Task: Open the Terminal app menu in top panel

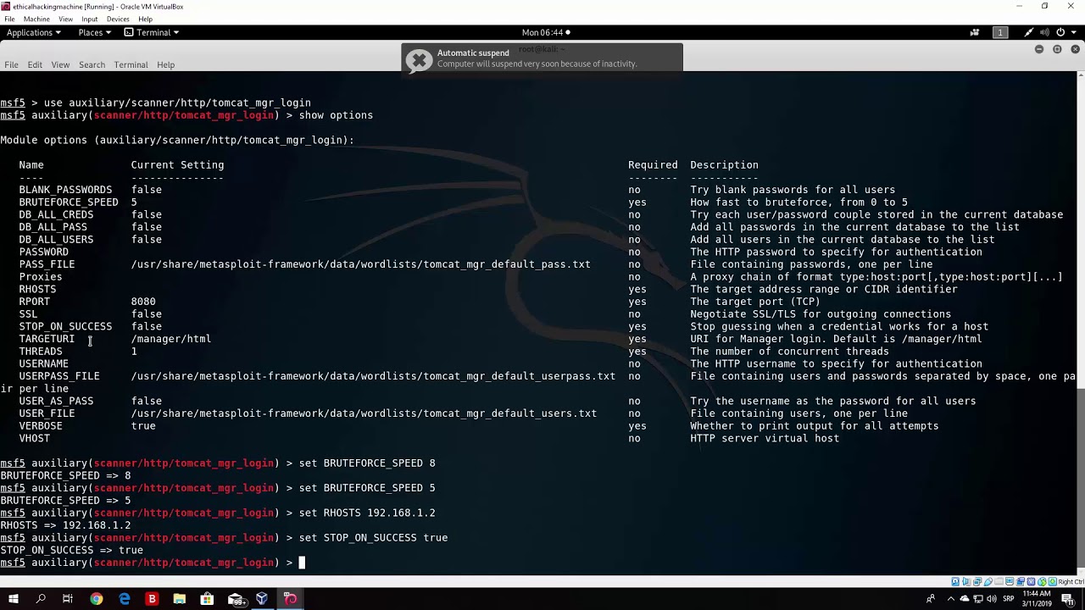Action: pos(153,32)
